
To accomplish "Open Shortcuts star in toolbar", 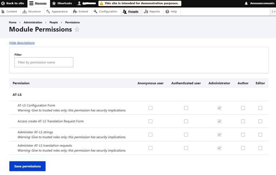I will coord(54,3).
